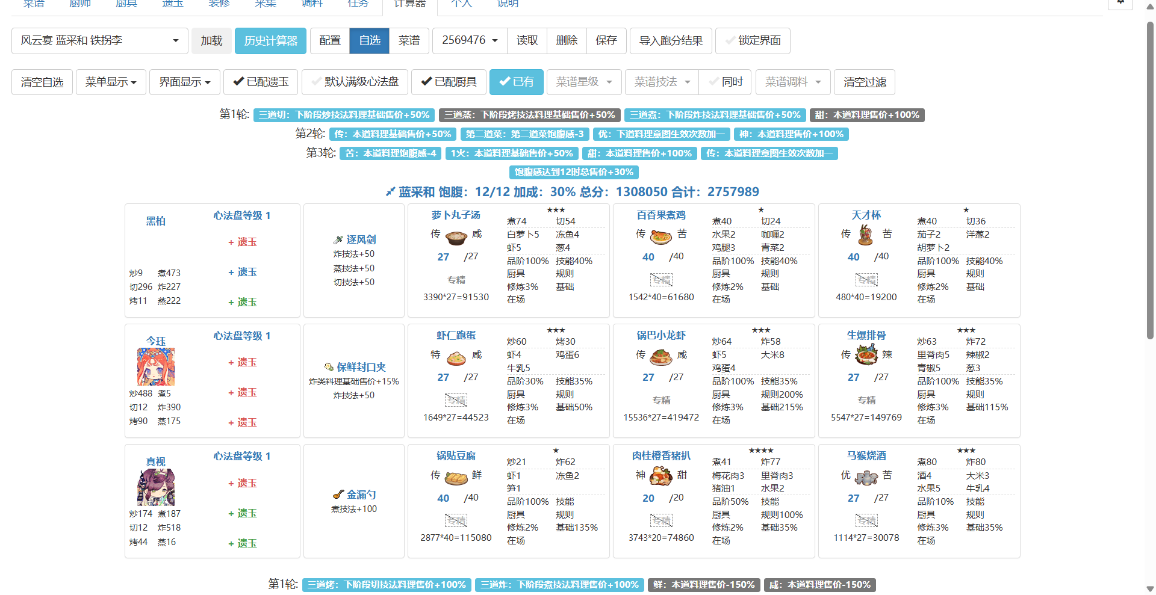Switch to the 菜谱 mode tab

pyautogui.click(x=409, y=41)
